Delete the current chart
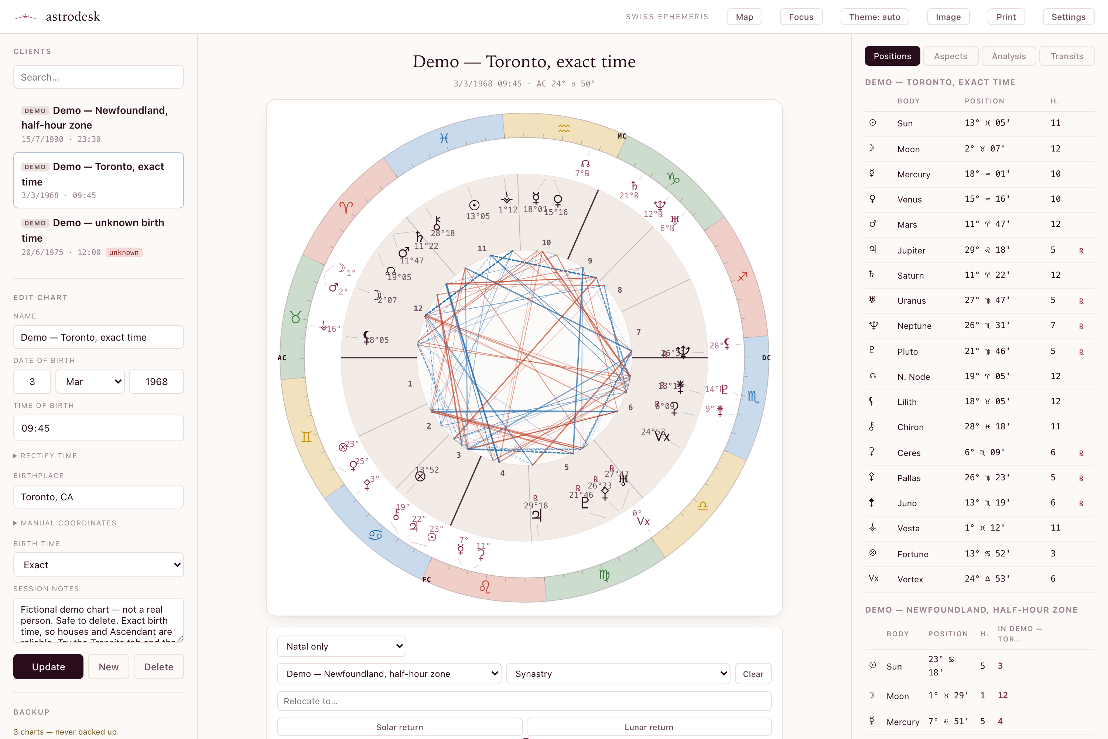Image resolution: width=1108 pixels, height=739 pixels. pyautogui.click(x=159, y=667)
